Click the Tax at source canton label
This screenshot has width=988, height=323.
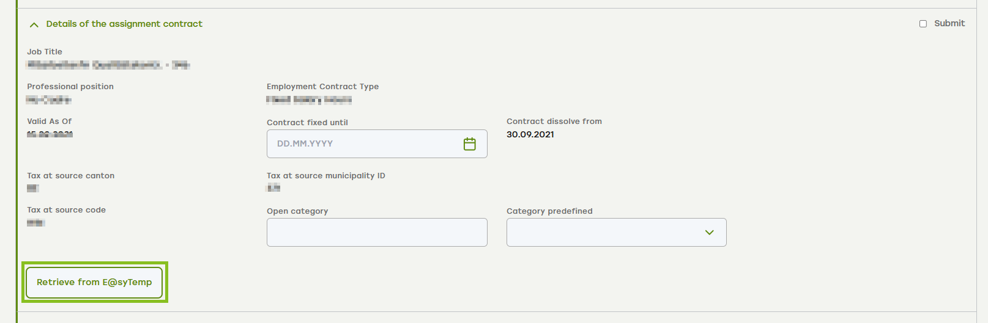71,176
